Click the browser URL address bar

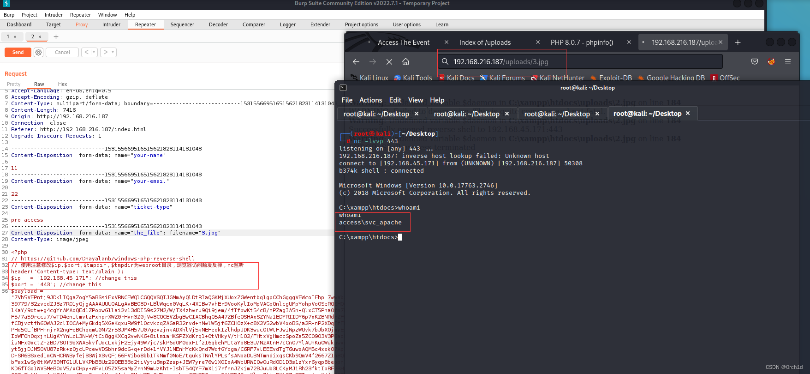pyautogui.click(x=580, y=61)
